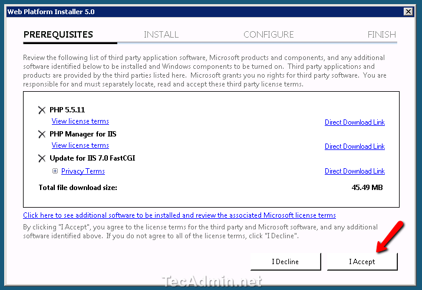Viewport: 422px width, 290px height.
Task: Expand the plus box beside Privacy Terms
Action: click(x=55, y=171)
